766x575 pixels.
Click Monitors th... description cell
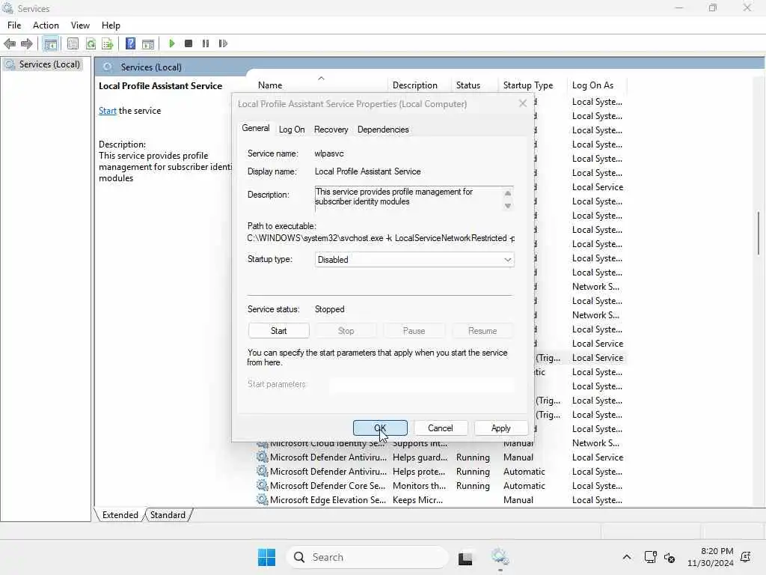[419, 485]
